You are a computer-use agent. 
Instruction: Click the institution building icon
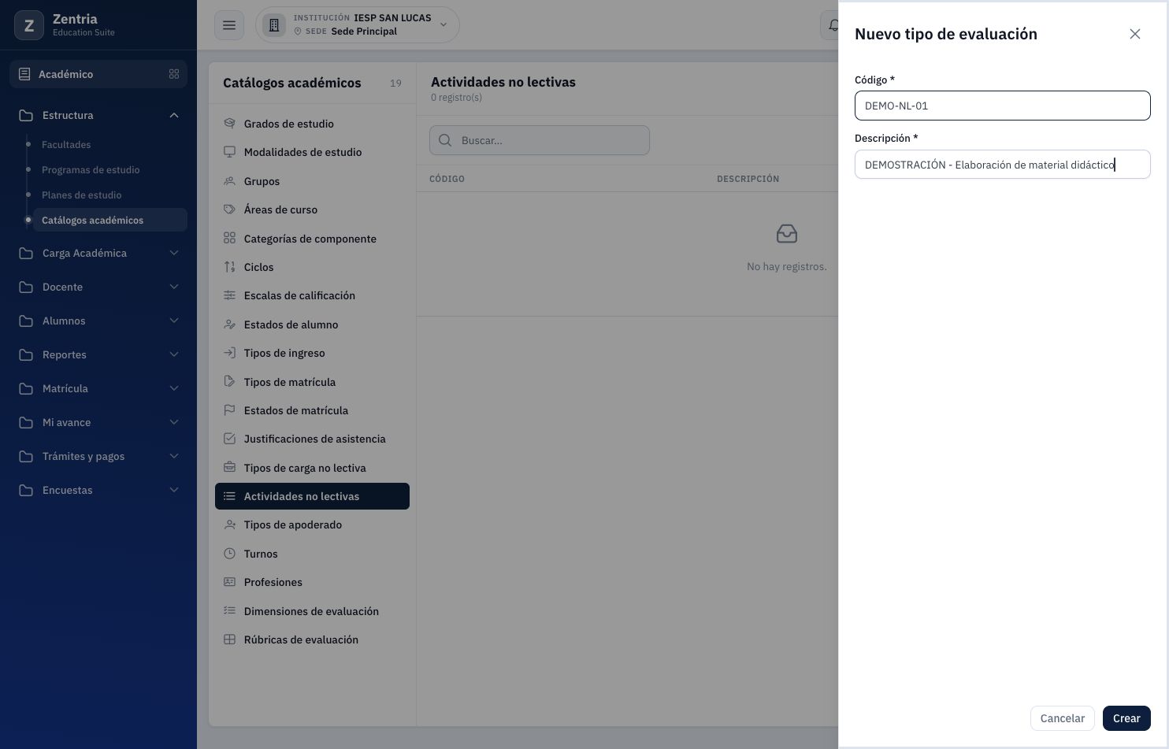pyautogui.click(x=273, y=25)
